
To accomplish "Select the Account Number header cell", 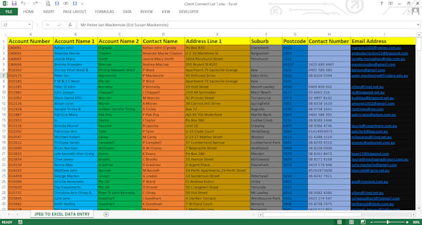I will [x=30, y=41].
